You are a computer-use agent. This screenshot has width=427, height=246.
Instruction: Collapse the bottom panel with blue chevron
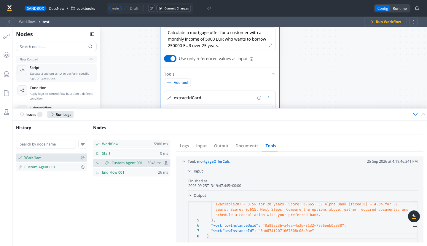tap(415, 114)
